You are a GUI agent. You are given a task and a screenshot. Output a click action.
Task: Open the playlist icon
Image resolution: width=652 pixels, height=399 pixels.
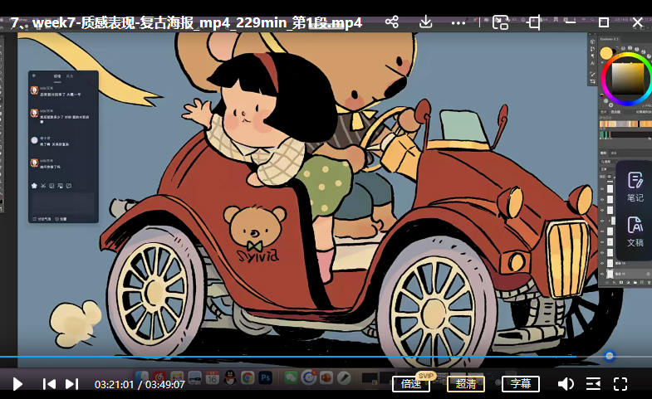pos(593,384)
